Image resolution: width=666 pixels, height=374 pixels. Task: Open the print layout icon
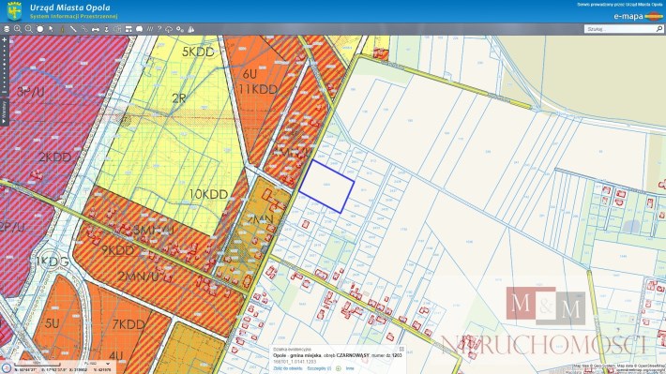click(129, 29)
